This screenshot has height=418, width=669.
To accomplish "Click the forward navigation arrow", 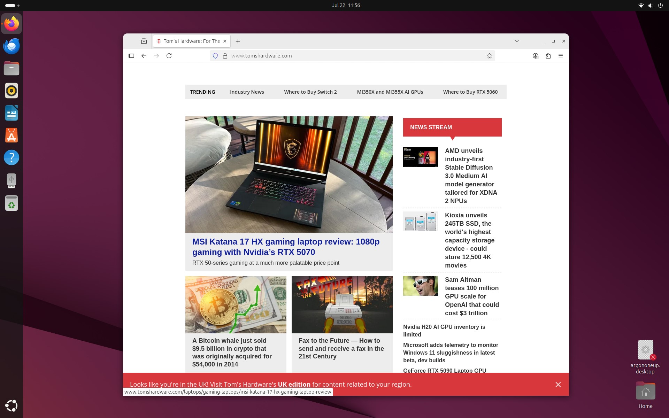I will pos(156,56).
